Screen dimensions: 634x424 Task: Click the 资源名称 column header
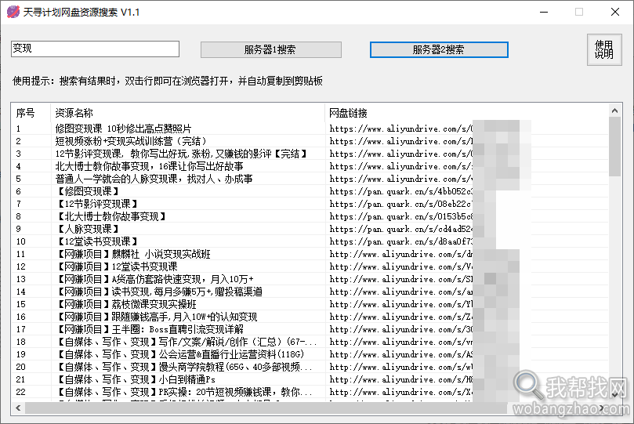187,113
